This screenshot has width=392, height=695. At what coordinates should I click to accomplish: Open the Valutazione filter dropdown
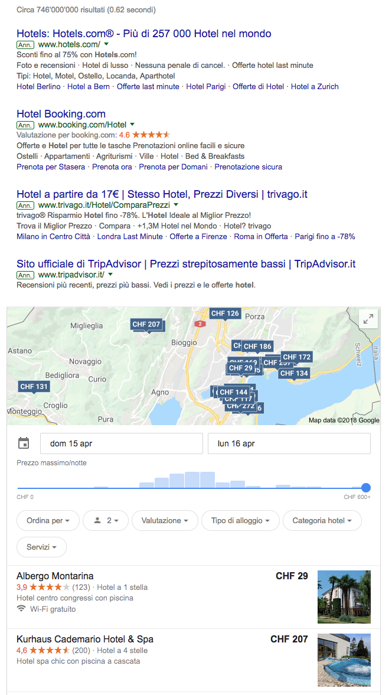point(165,520)
